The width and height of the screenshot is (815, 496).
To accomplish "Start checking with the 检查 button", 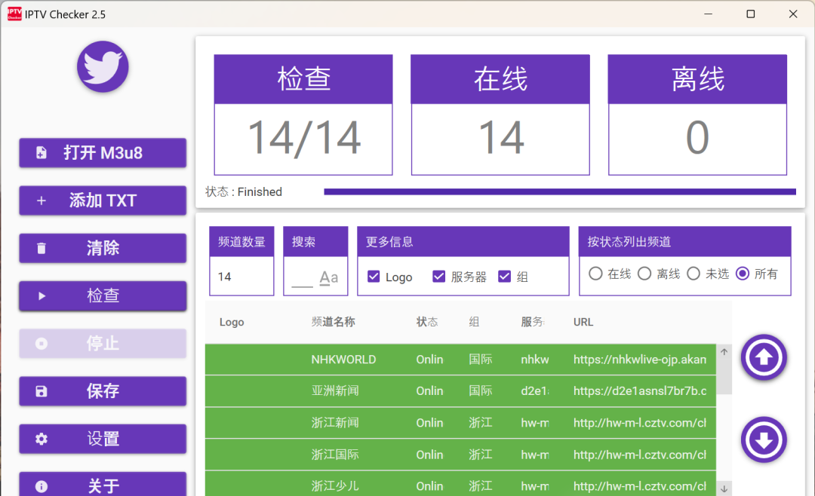I will click(103, 296).
